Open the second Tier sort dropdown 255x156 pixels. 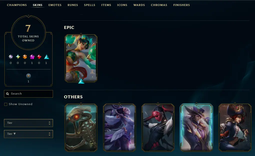pos(28,134)
